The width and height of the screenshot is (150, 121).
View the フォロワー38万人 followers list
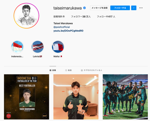pyautogui.click(x=81, y=17)
